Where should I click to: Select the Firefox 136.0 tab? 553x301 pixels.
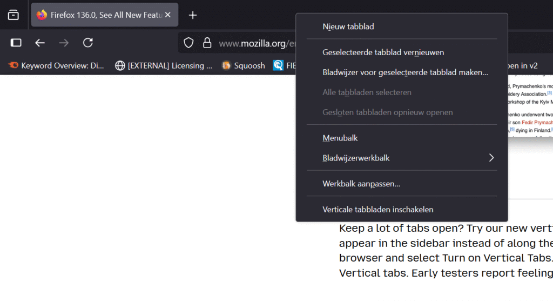105,15
